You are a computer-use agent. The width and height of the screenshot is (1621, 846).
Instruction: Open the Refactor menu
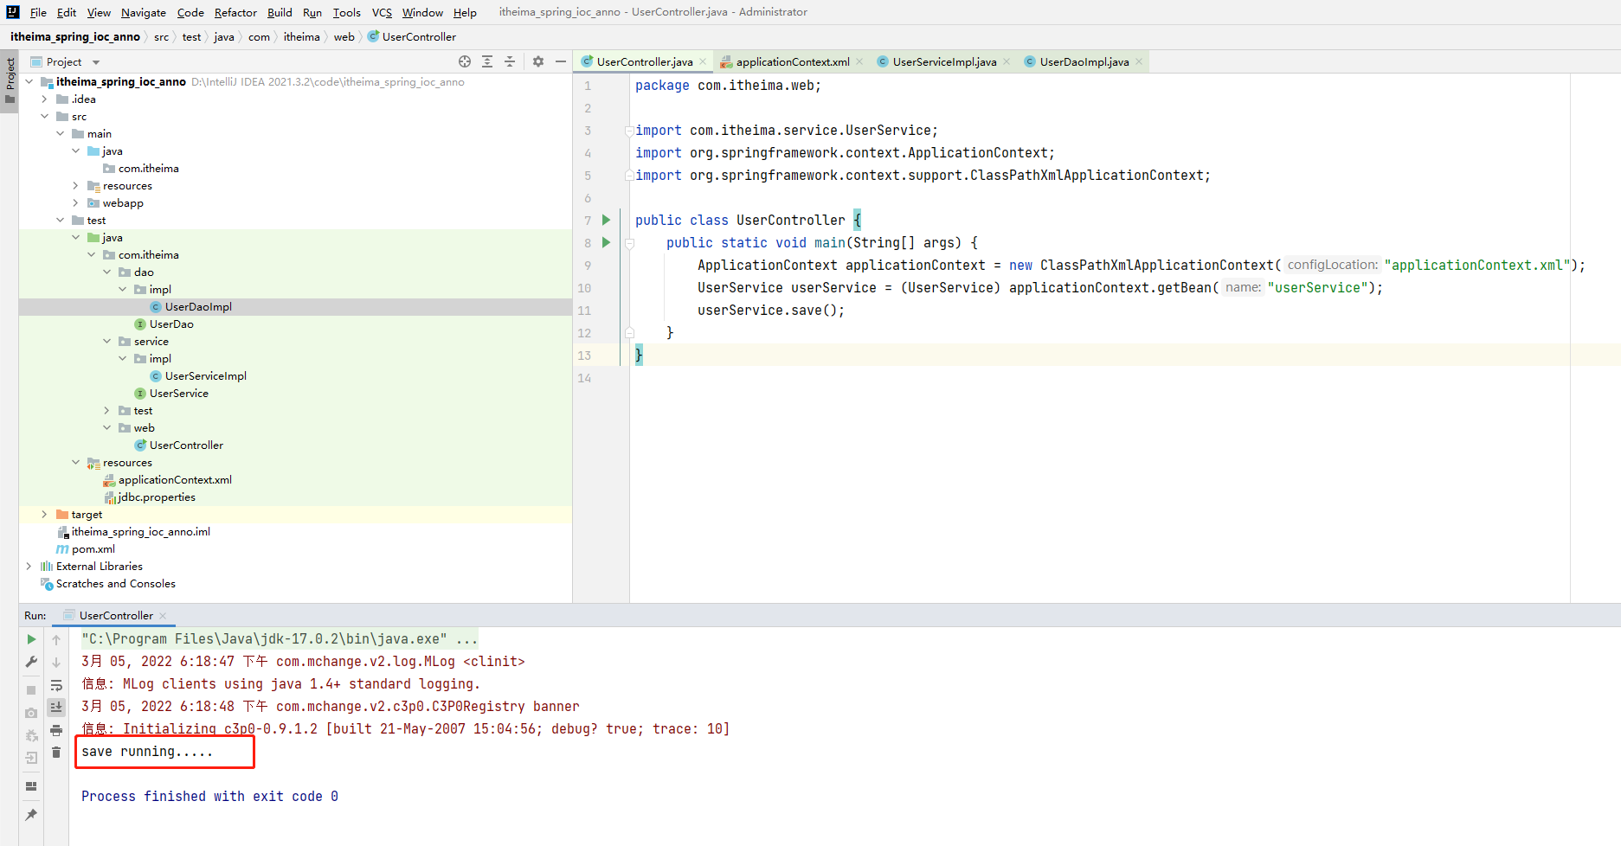click(x=235, y=12)
